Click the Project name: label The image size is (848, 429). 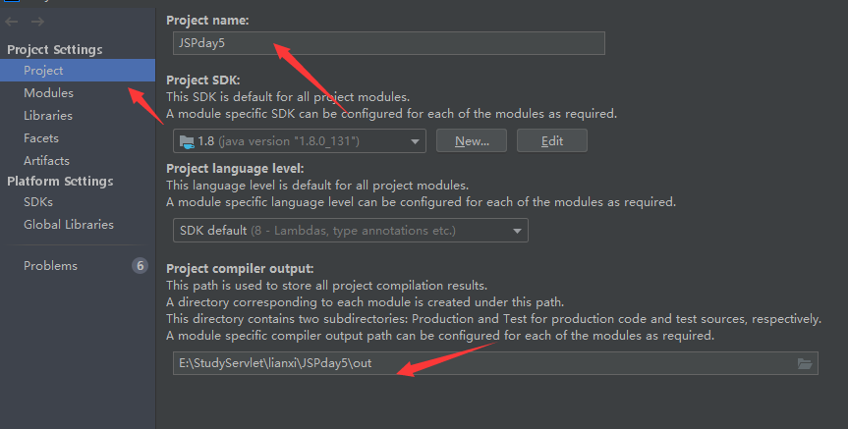click(207, 21)
